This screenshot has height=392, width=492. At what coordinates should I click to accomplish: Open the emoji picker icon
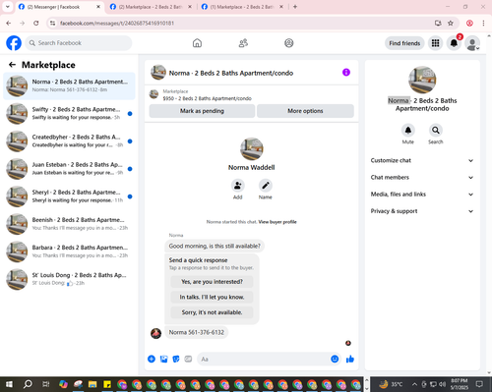[x=335, y=359]
